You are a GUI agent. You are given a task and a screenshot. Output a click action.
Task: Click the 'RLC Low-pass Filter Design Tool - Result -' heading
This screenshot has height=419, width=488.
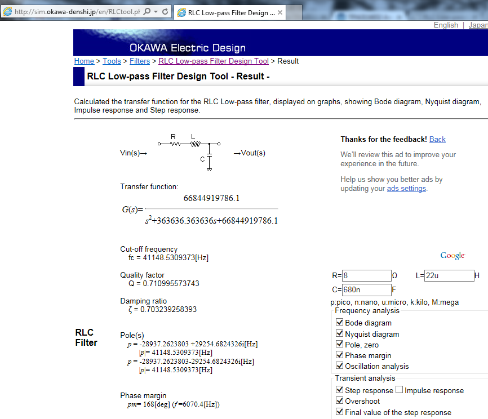[x=178, y=76]
